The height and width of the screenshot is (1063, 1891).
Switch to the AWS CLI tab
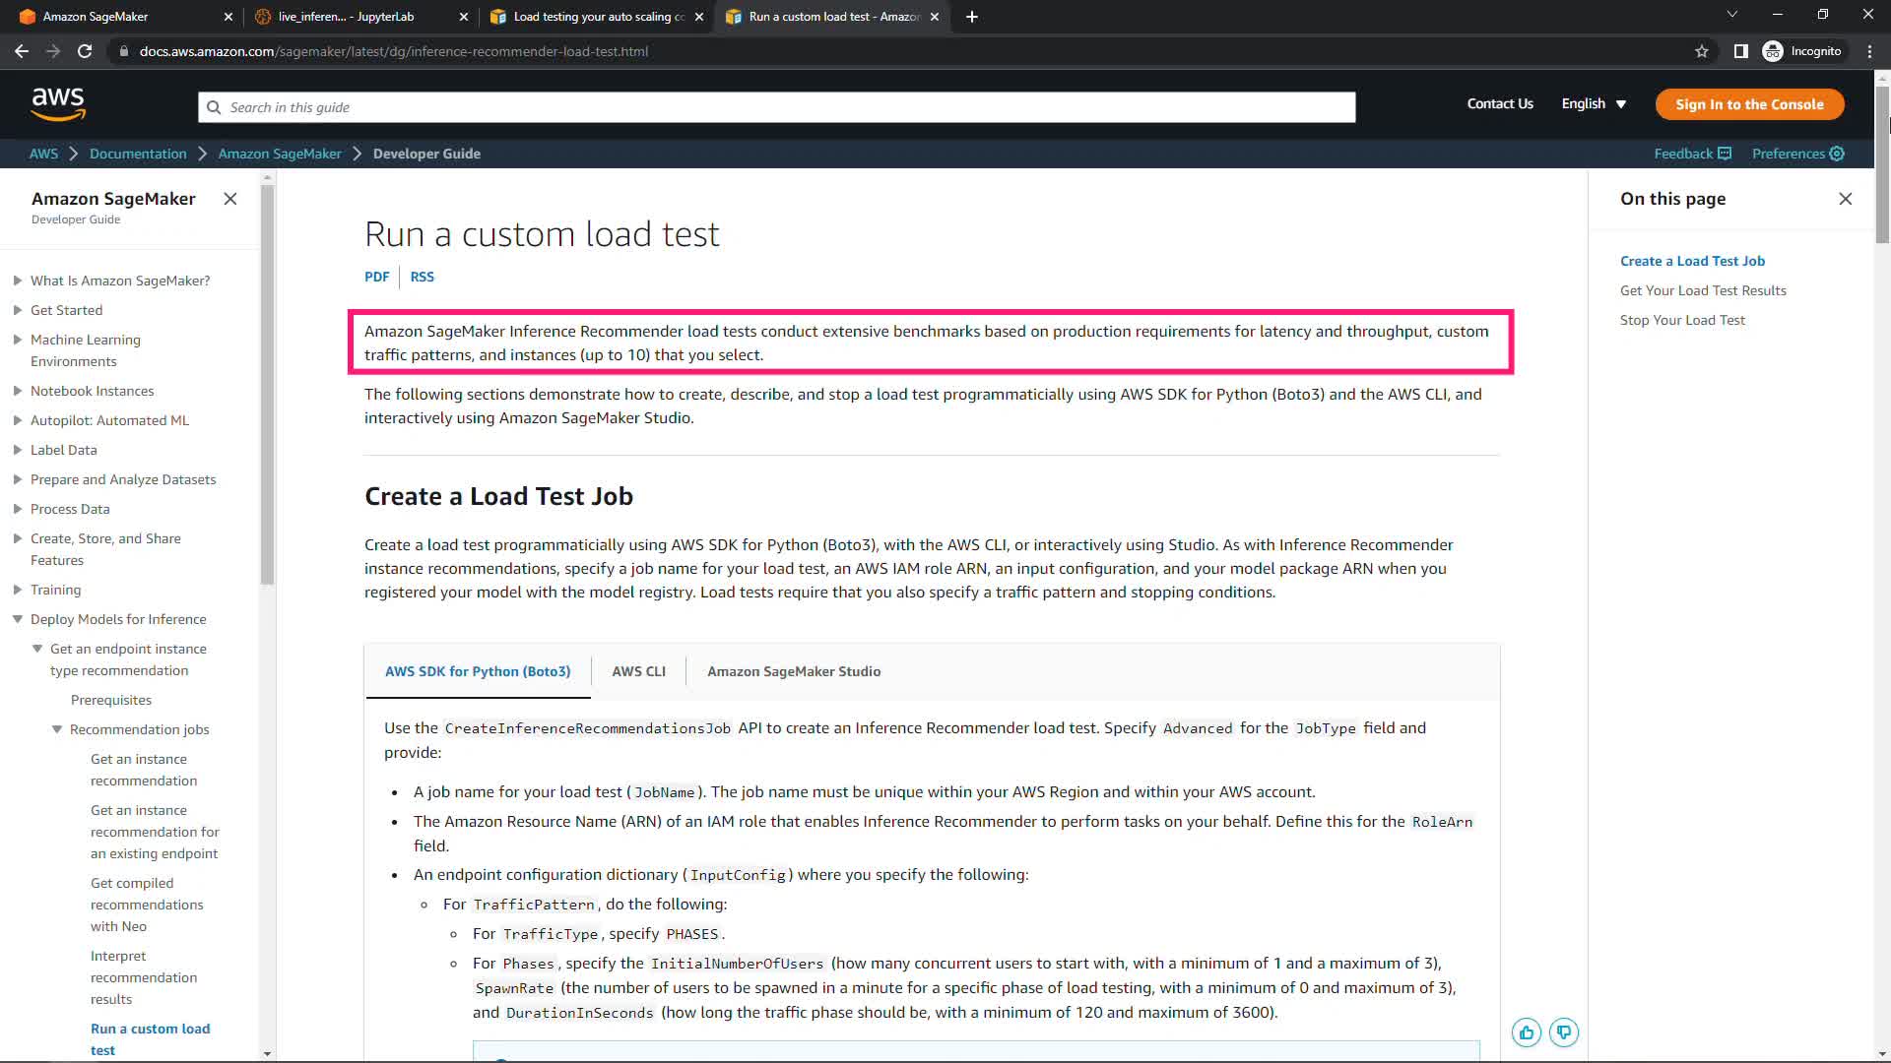tap(638, 671)
